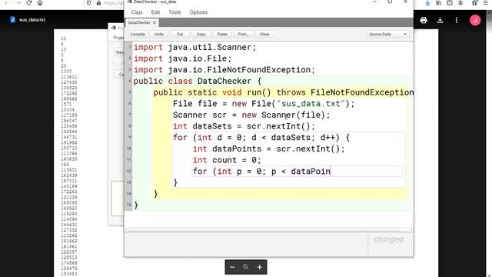Click the browser forward arrow
Viewport: 492px width, 277px height.
[18, 3]
